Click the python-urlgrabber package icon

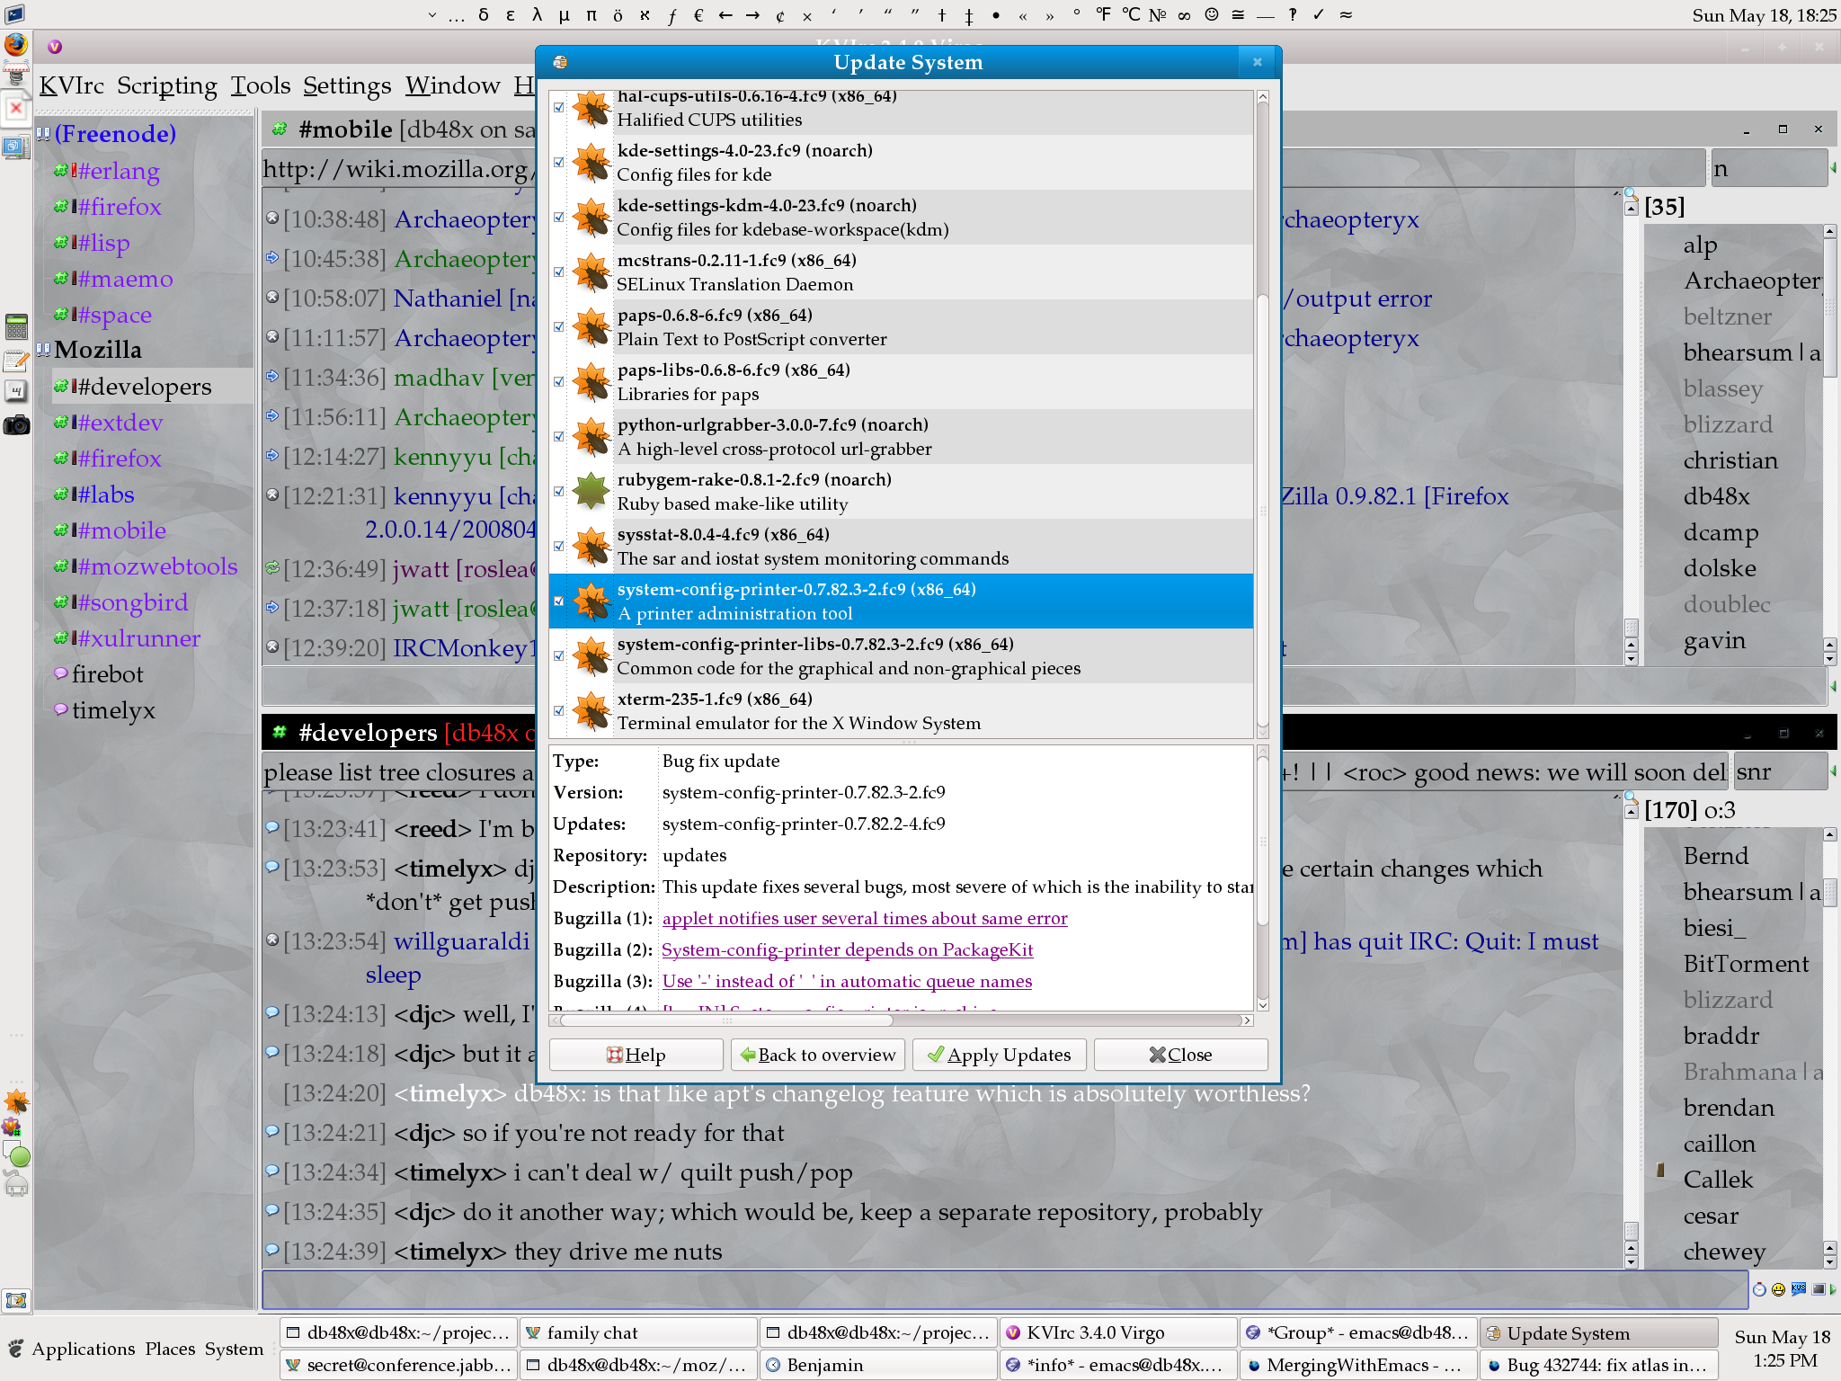[x=591, y=437]
